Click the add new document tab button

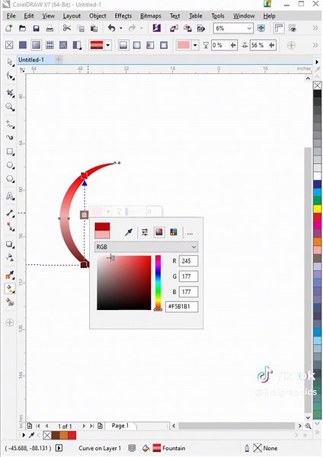coord(59,59)
